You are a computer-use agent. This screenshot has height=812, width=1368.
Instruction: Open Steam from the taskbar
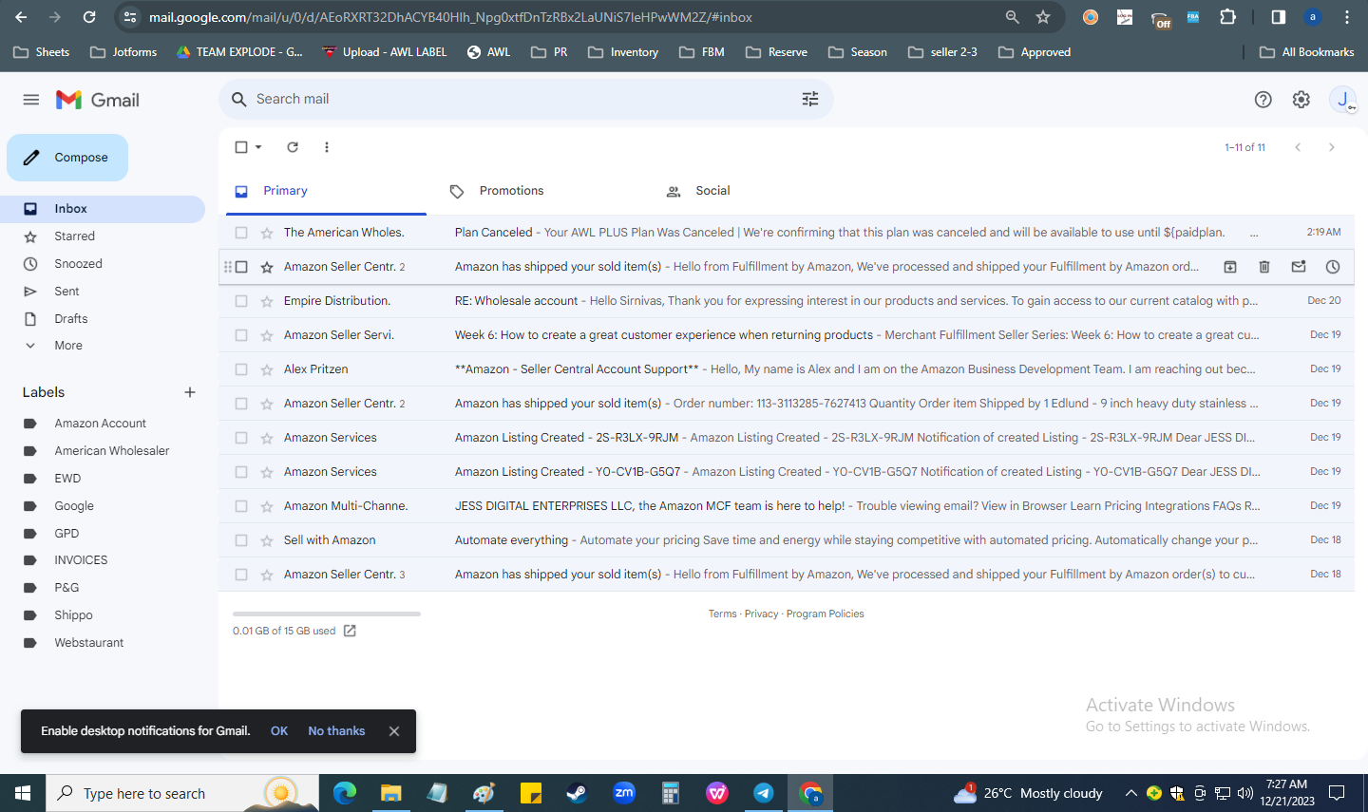577,793
